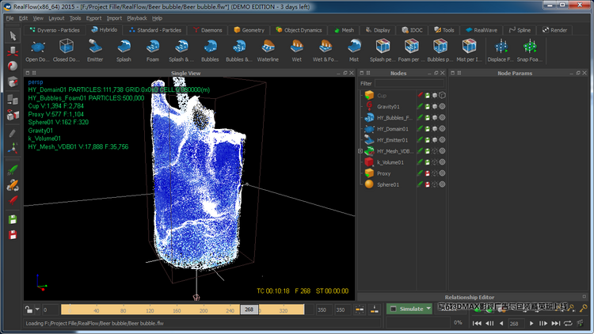Toggle export disk for HY_Domain01
The image size is (594, 334).
(428, 129)
